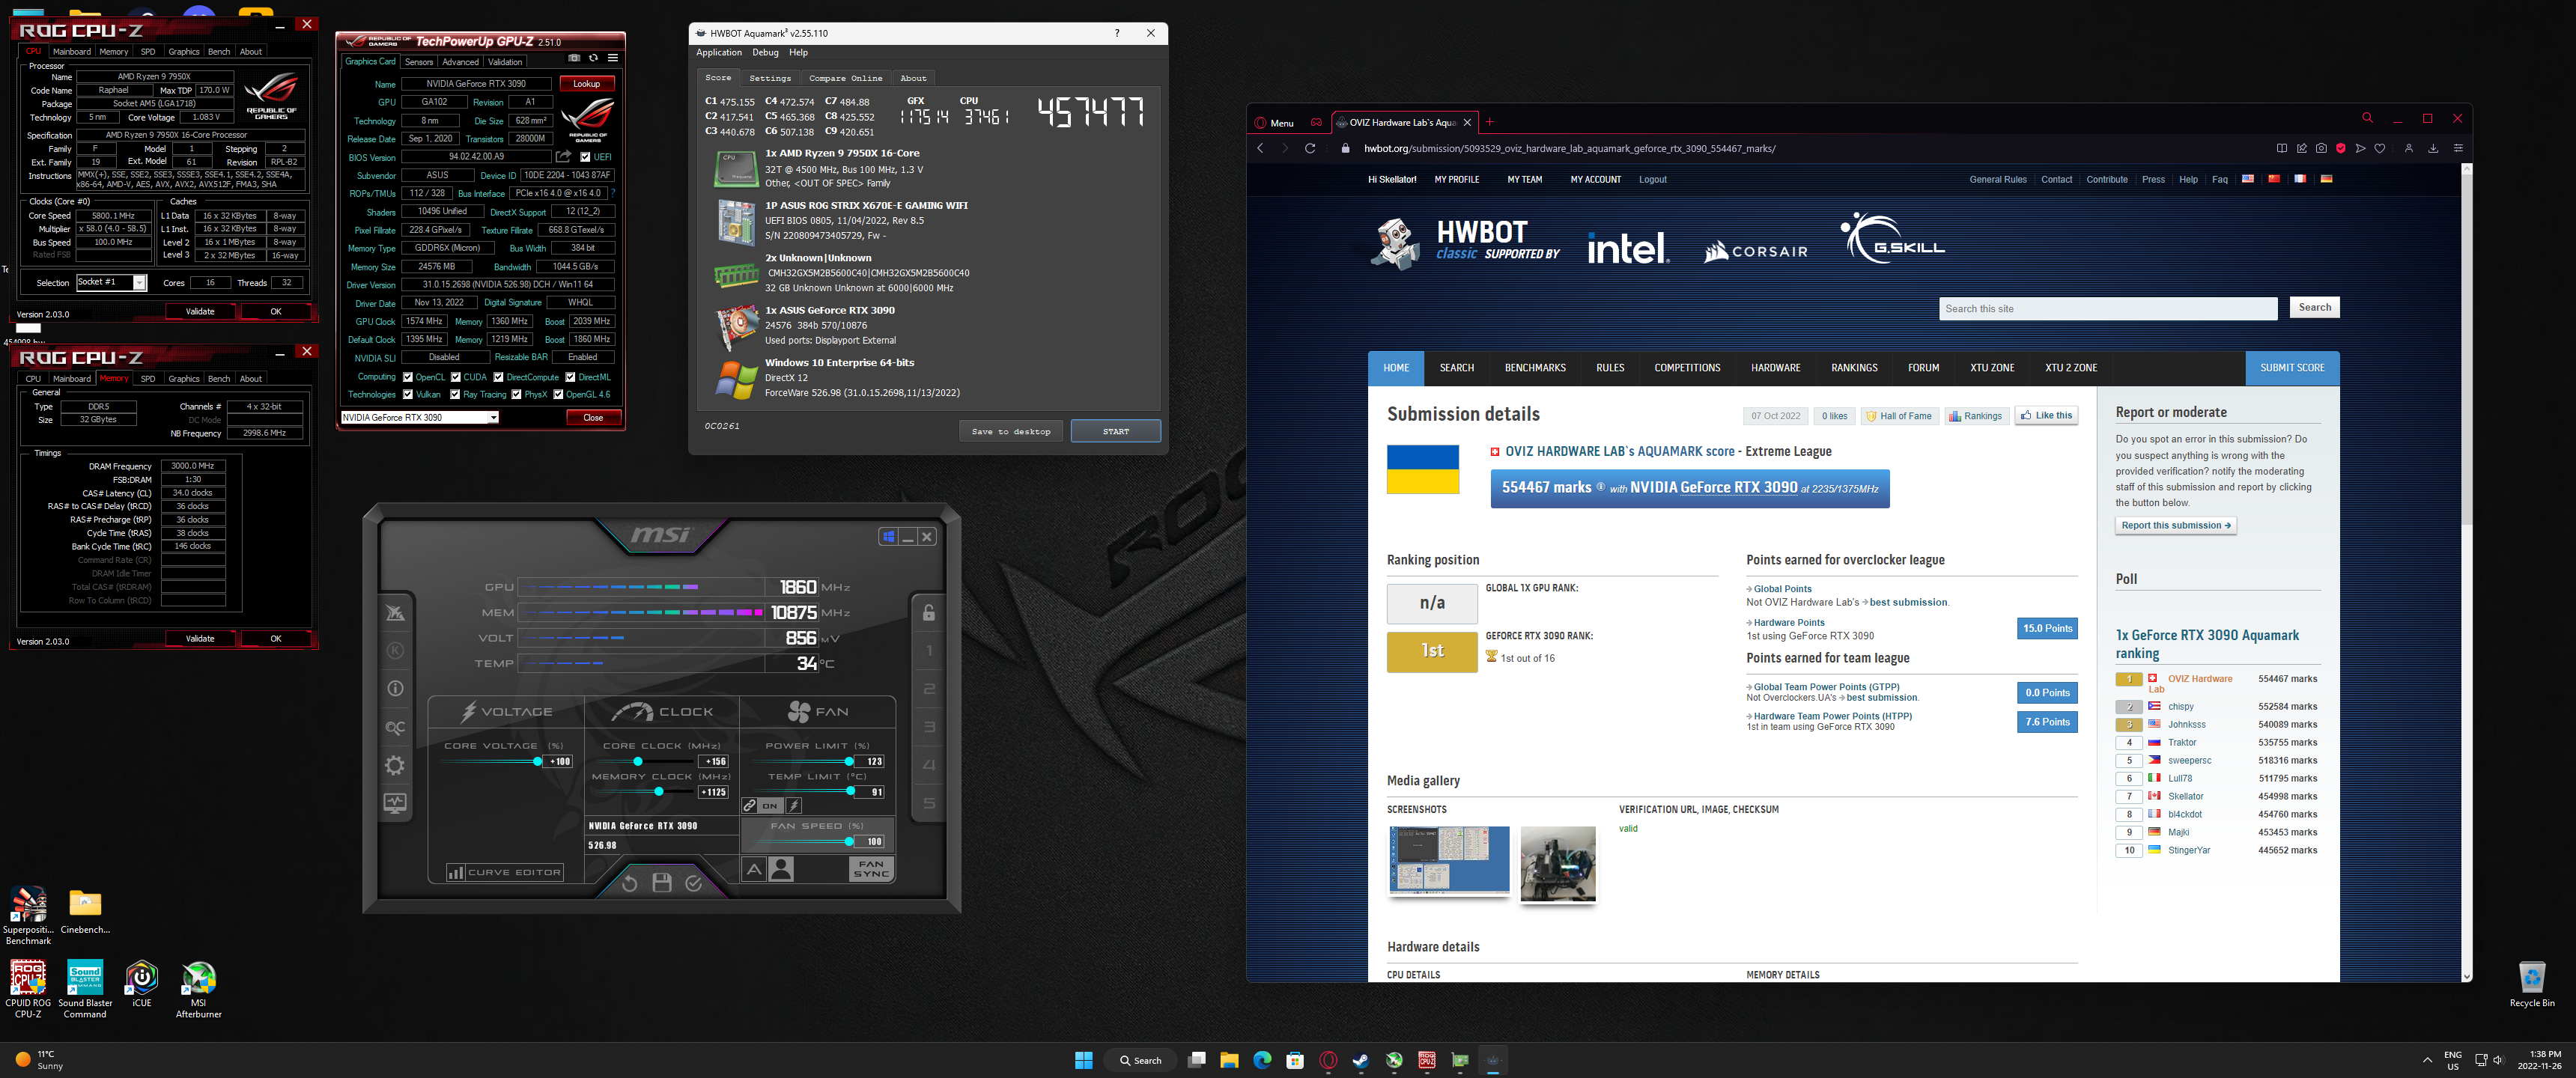
Task: Save Afterburner profile with floppy icon
Action: pos(661,883)
